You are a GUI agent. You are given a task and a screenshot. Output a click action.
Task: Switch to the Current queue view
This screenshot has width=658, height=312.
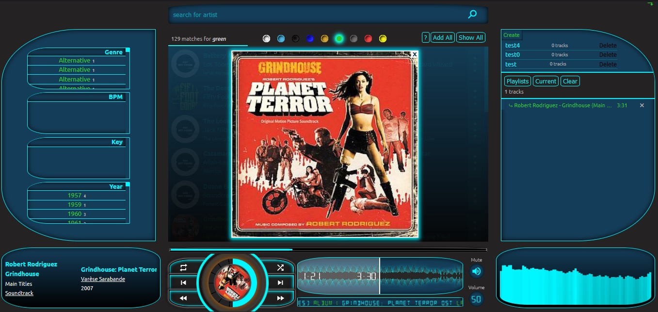tap(546, 81)
